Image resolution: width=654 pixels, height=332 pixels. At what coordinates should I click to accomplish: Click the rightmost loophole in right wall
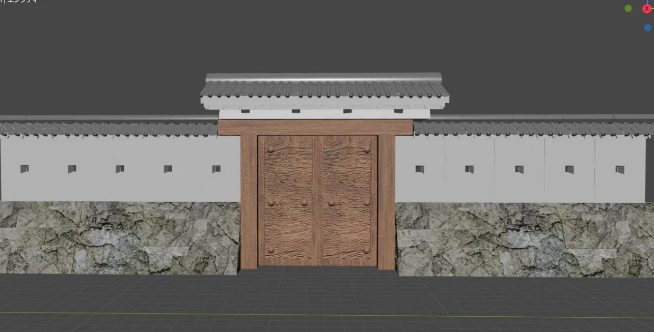click(x=619, y=169)
